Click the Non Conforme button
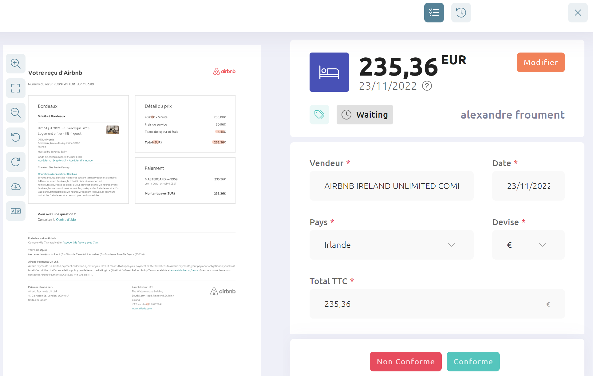This screenshot has width=593, height=376. pyautogui.click(x=406, y=362)
